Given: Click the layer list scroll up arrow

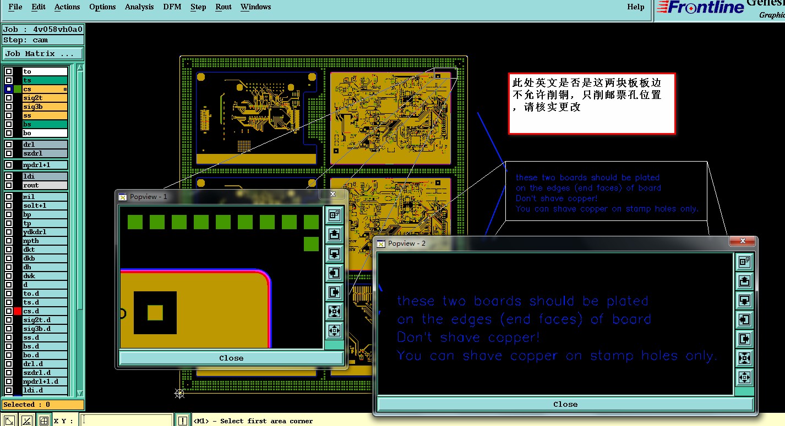Looking at the screenshot, I should (x=80, y=67).
